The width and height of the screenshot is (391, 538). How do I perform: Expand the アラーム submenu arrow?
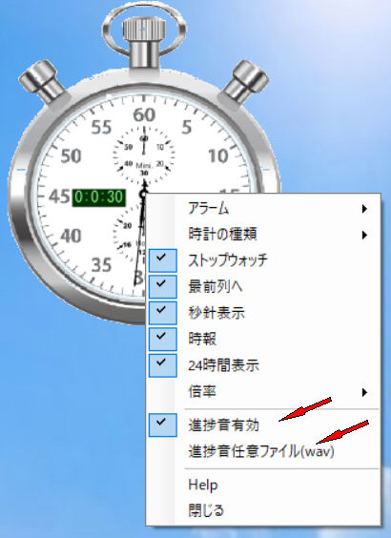pos(364,208)
